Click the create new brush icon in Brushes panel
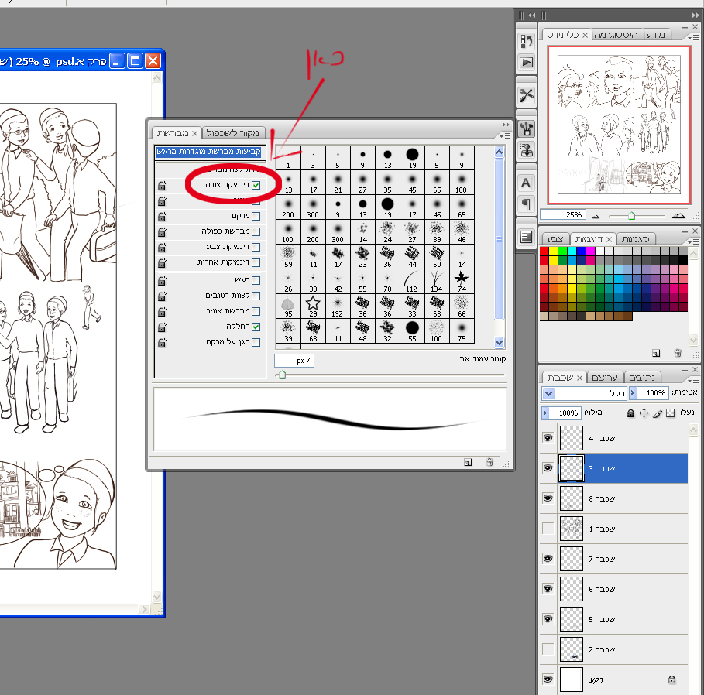 pyautogui.click(x=468, y=462)
